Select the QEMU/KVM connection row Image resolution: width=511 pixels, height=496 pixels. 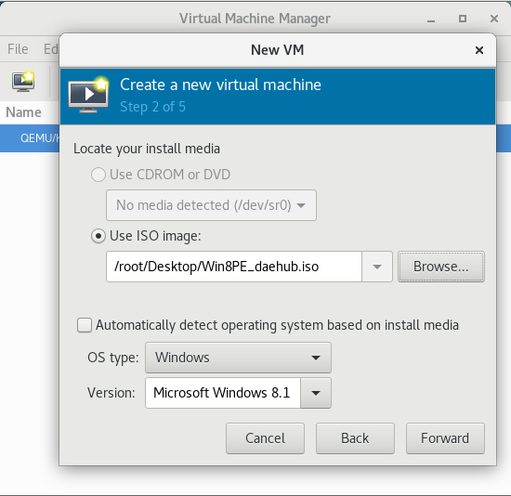point(30,138)
